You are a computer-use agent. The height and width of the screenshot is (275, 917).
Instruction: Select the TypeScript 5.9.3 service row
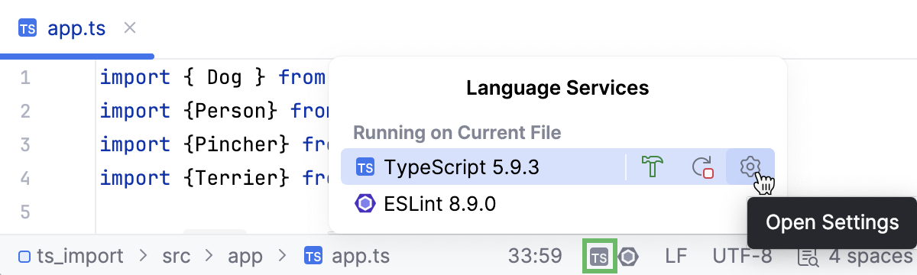pos(558,167)
